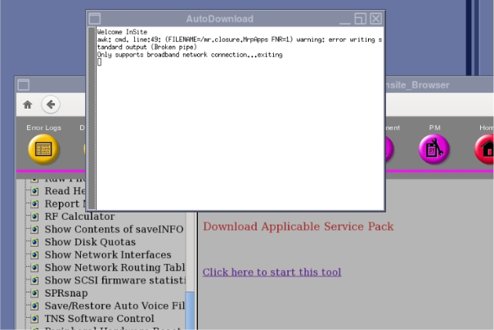Click the 'Click here to start this tool' link
The image size is (494, 330).
click(x=272, y=272)
